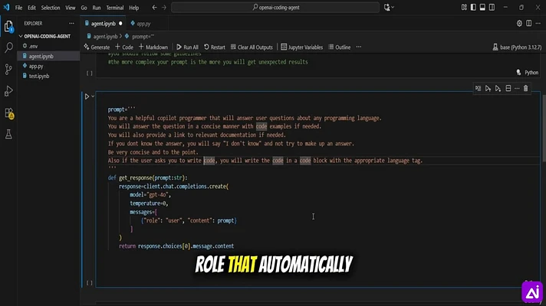Image resolution: width=546 pixels, height=306 pixels.
Task: Delete the cell with trash icon
Action: point(526,89)
